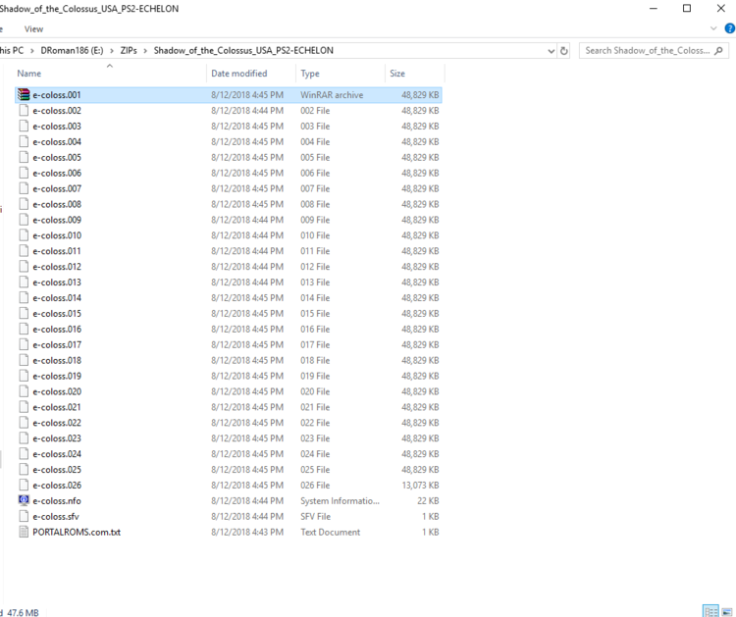
Task: Select file e-coloss.005
Action: click(57, 157)
